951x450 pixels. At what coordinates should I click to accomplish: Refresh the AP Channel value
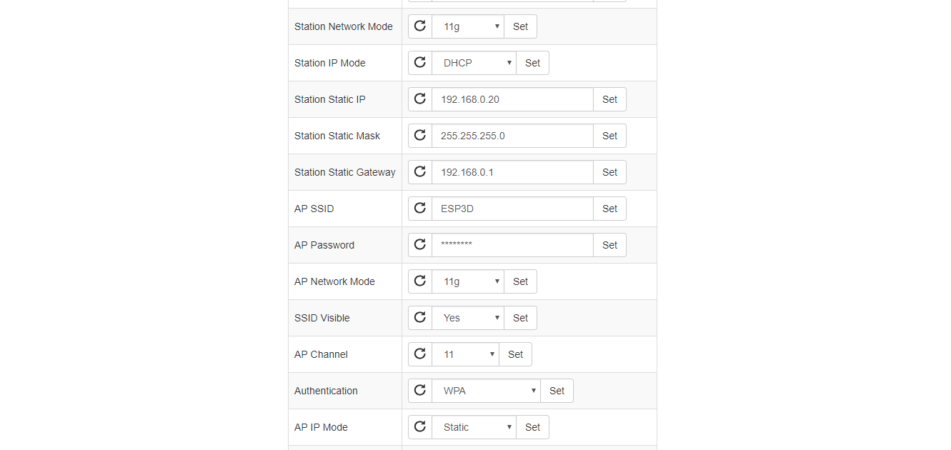coord(420,354)
